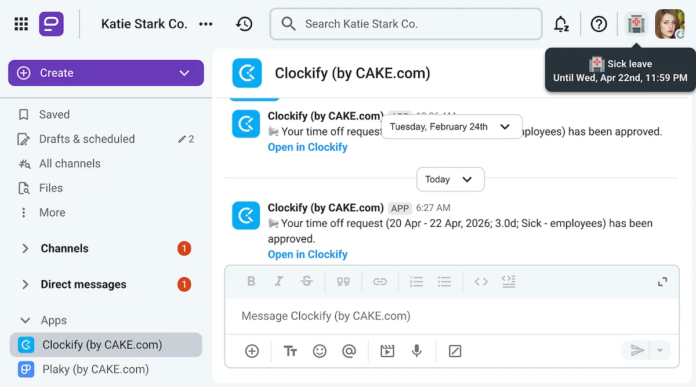Image resolution: width=696 pixels, height=387 pixels.
Task: Click the video message icon
Action: tap(387, 350)
